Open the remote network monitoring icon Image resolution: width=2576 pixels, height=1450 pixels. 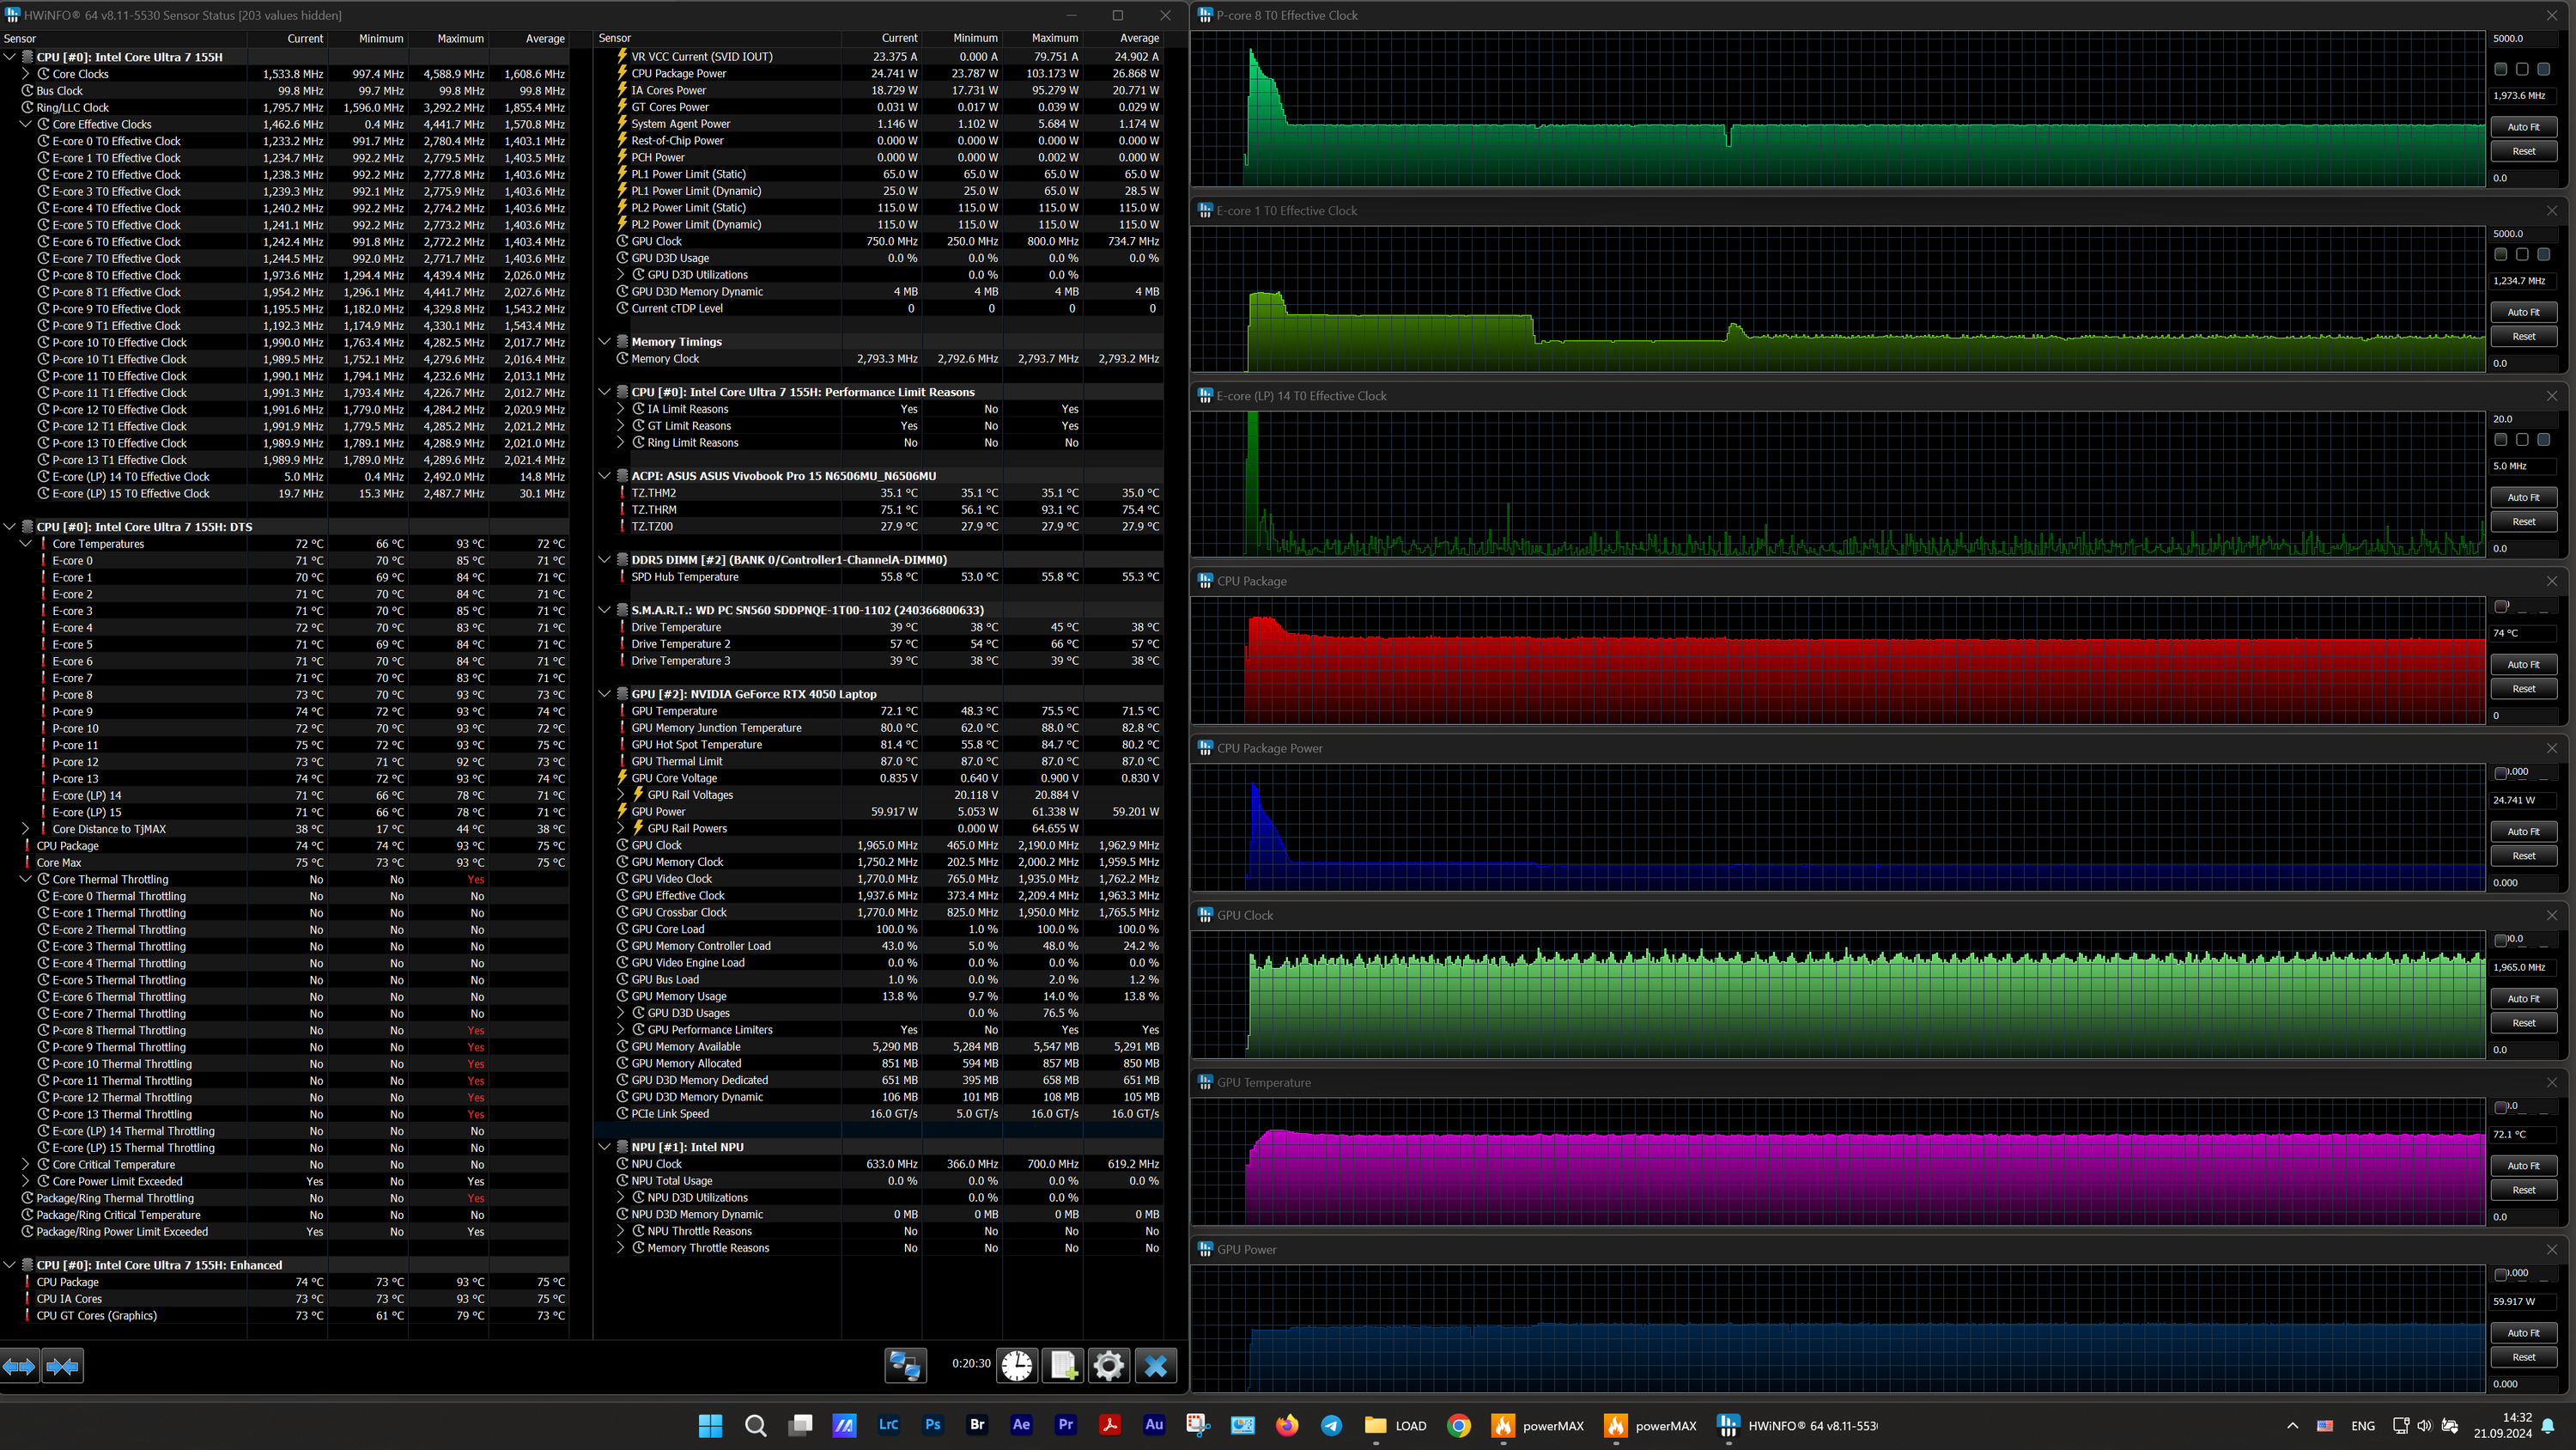(905, 1366)
